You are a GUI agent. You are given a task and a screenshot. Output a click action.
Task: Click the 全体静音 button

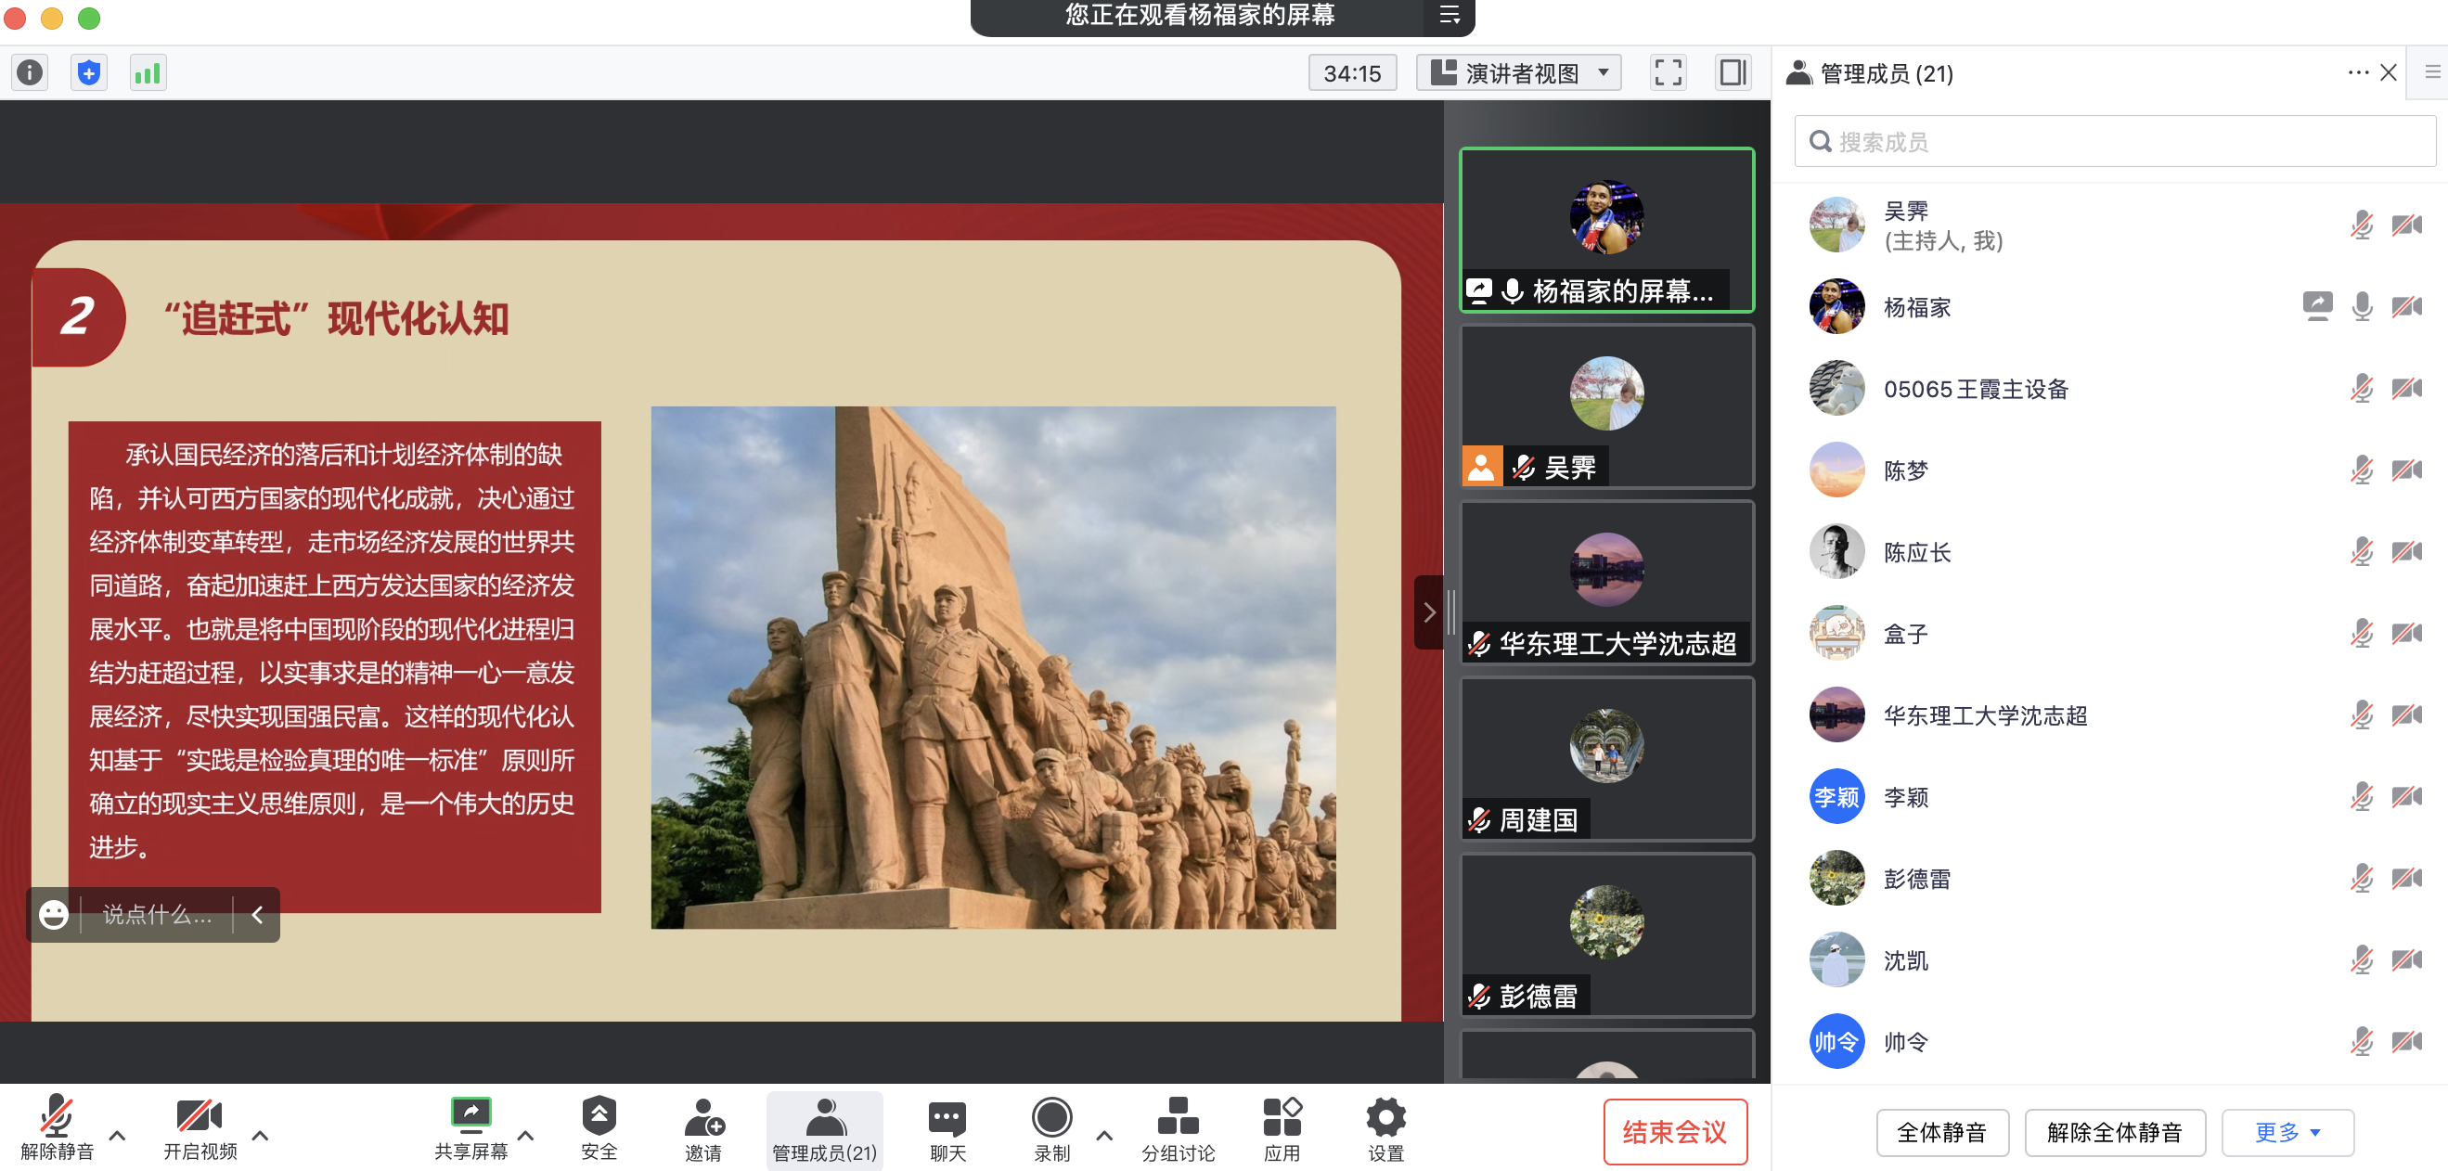tap(1941, 1132)
